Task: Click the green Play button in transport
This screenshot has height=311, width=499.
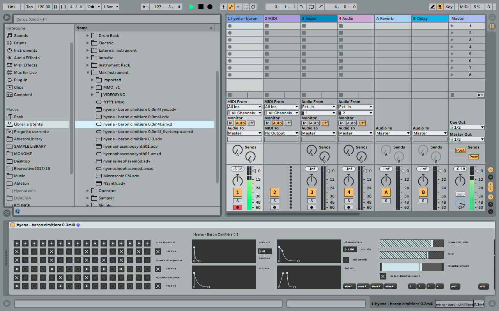Action: (x=191, y=7)
